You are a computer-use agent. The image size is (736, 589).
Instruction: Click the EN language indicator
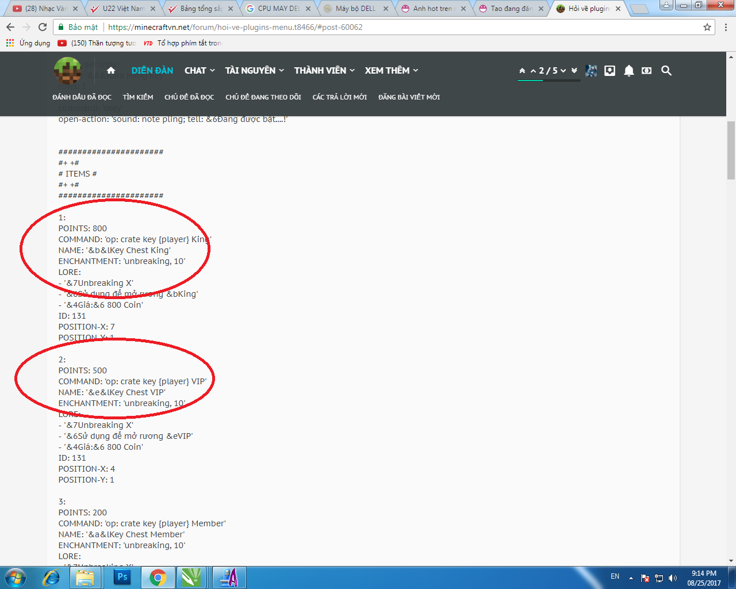(615, 576)
